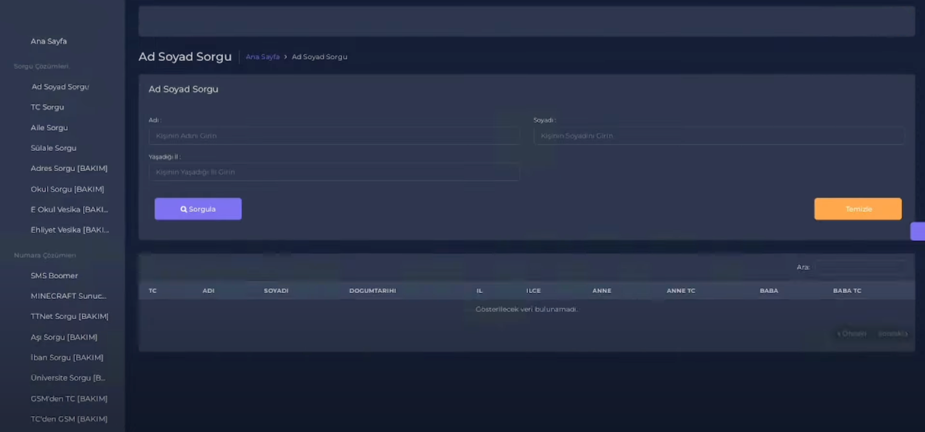The image size is (925, 432).
Task: Go to Sülale Sorgu in sidebar
Action: [53, 148]
